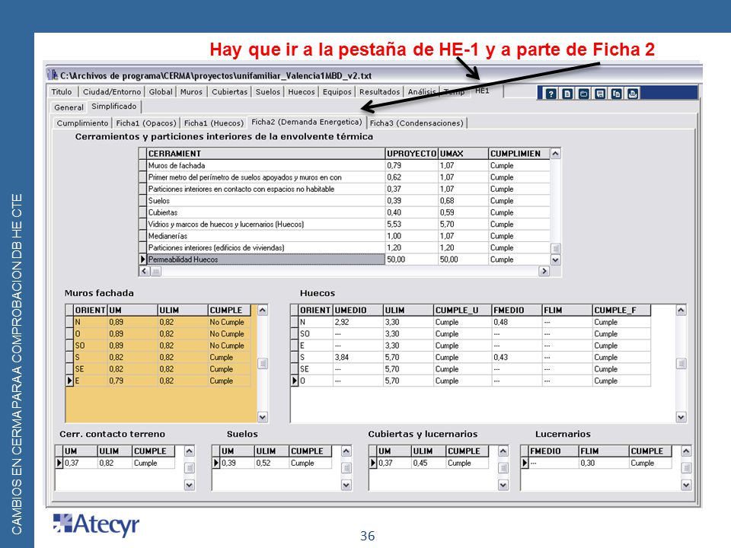
Task: Click the copy documents toolbar icon
Action: [616, 94]
